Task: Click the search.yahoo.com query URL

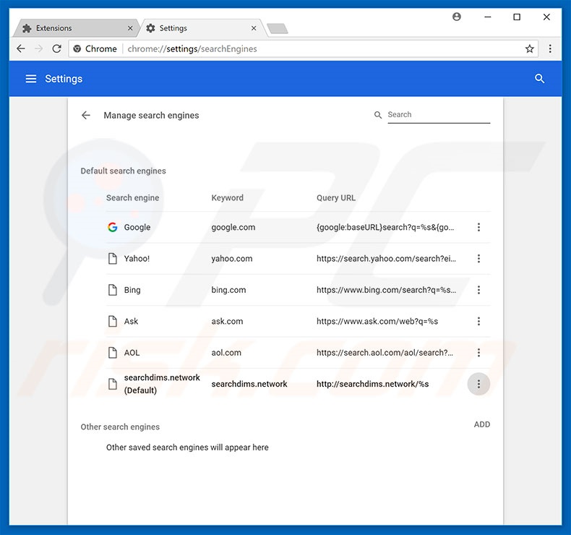Action: point(386,259)
